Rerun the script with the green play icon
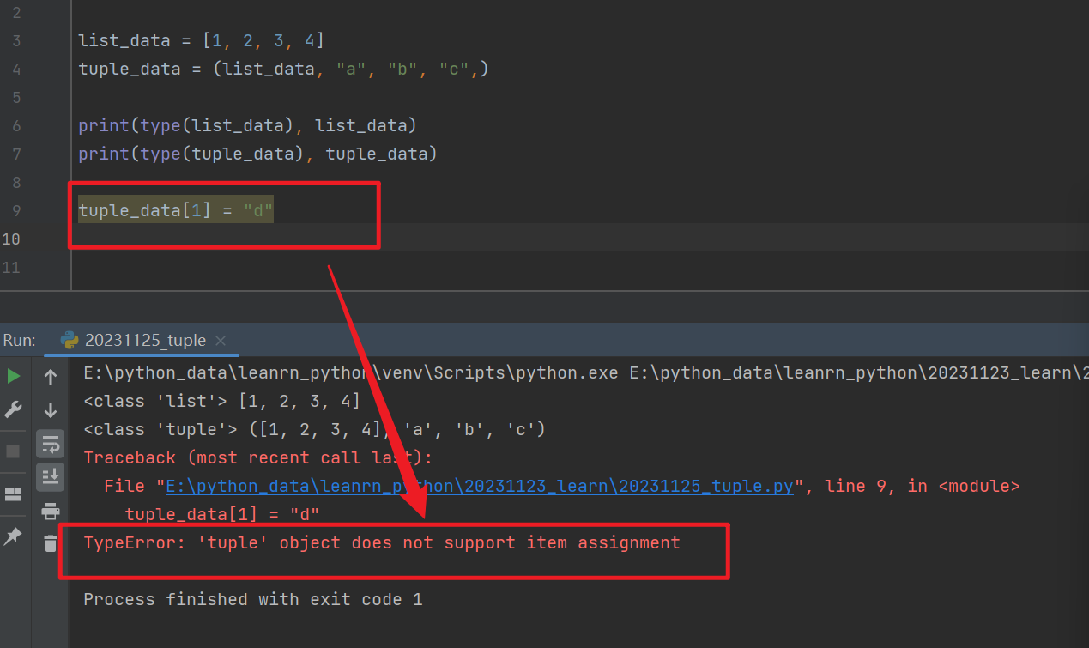 click(x=13, y=376)
